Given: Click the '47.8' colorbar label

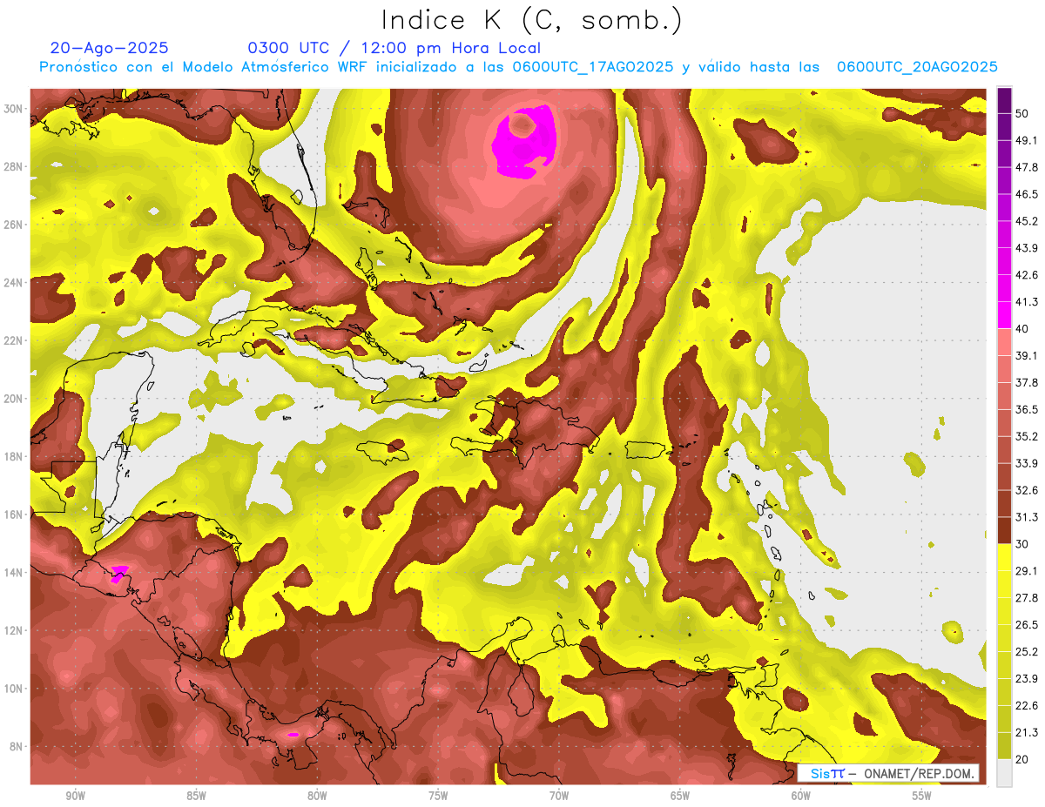Looking at the screenshot, I should (1026, 167).
